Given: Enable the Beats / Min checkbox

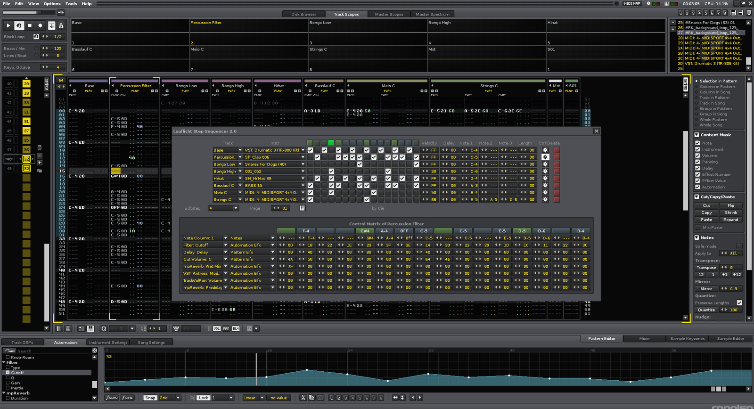Looking at the screenshot, I should [x=36, y=48].
